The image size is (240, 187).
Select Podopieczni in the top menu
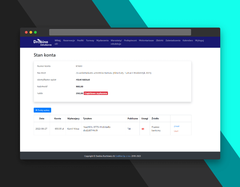pos(130,40)
